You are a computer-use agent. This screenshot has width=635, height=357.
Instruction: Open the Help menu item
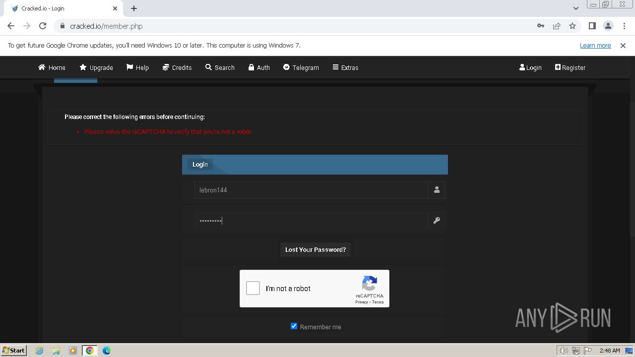pyautogui.click(x=137, y=67)
